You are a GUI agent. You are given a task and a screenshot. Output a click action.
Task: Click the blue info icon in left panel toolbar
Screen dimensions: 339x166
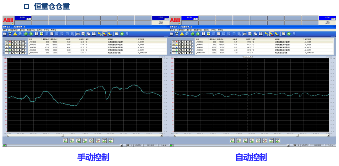tap(21, 34)
